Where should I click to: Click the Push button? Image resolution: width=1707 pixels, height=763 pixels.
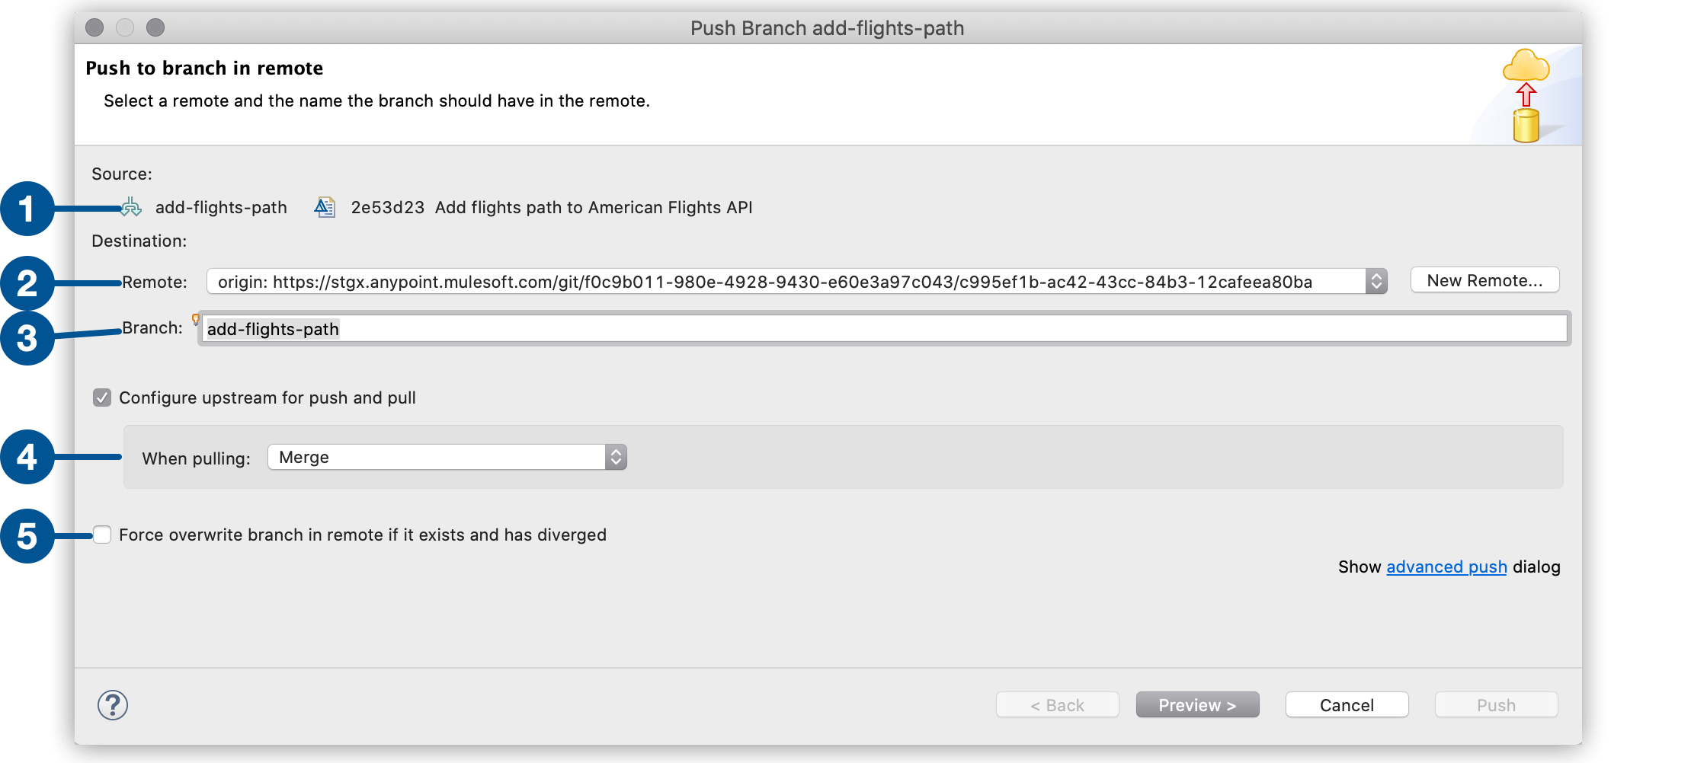[1495, 704]
